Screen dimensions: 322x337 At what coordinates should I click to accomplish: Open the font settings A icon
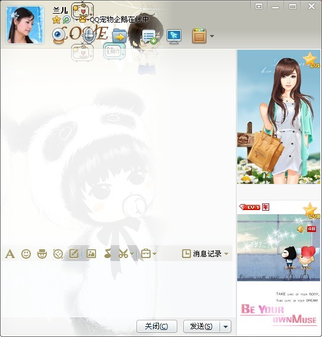[x=10, y=254]
